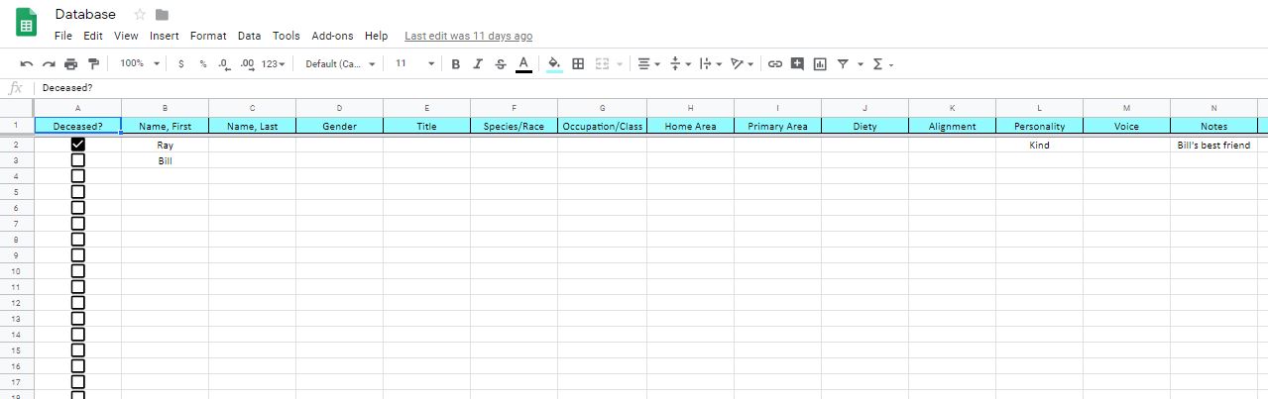Image resolution: width=1268 pixels, height=399 pixels.
Task: Click the undo icon in toolbar
Action: [x=27, y=63]
